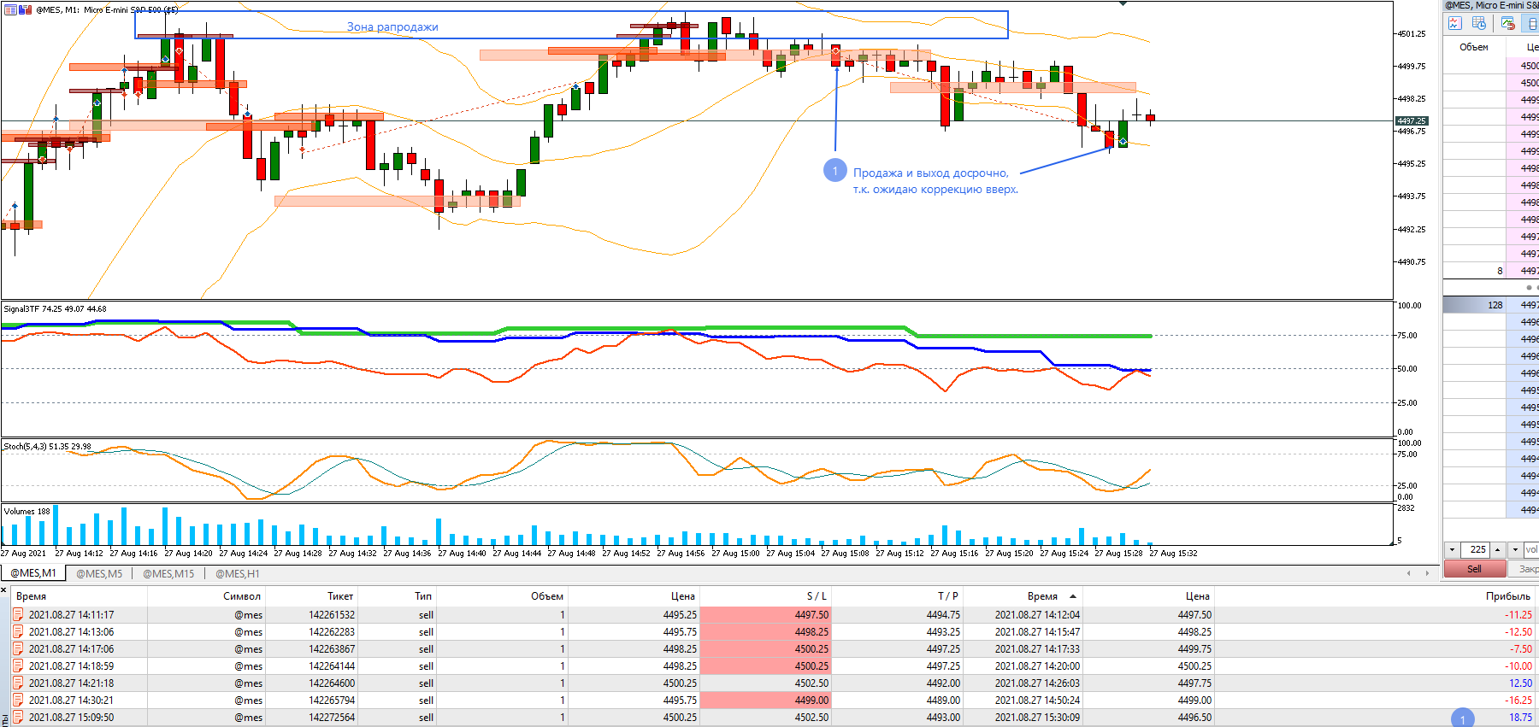
Task: Open the tick chart icon in DOM panel
Action: [1454, 24]
